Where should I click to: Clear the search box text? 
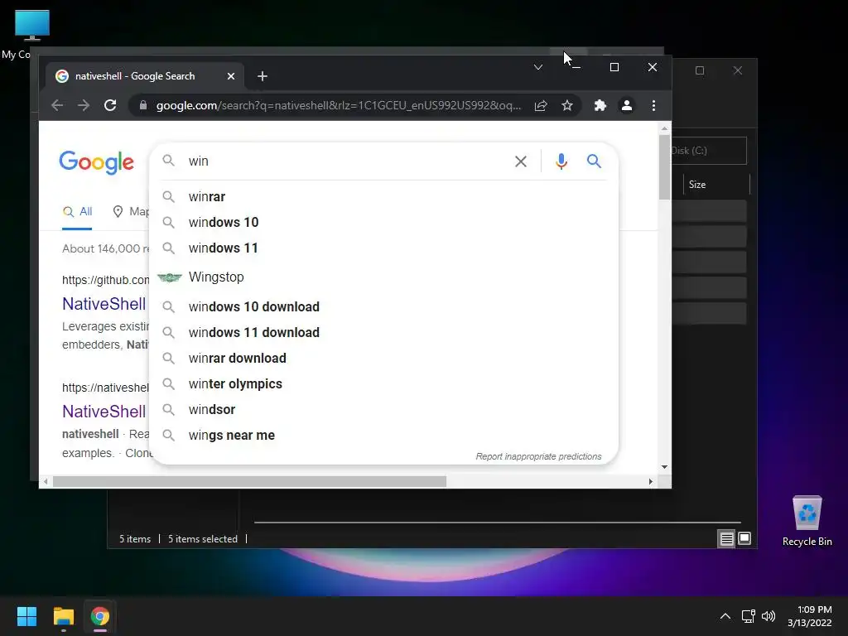(521, 161)
